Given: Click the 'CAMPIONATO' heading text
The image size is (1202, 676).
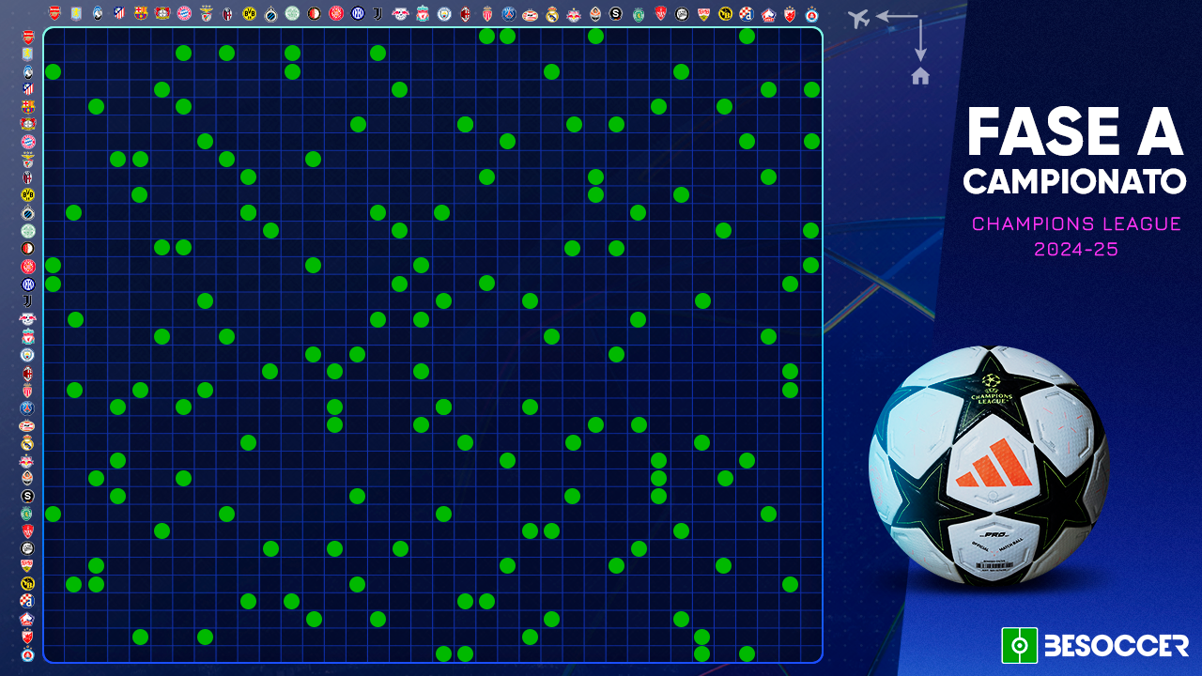Looking at the screenshot, I should tap(1074, 182).
